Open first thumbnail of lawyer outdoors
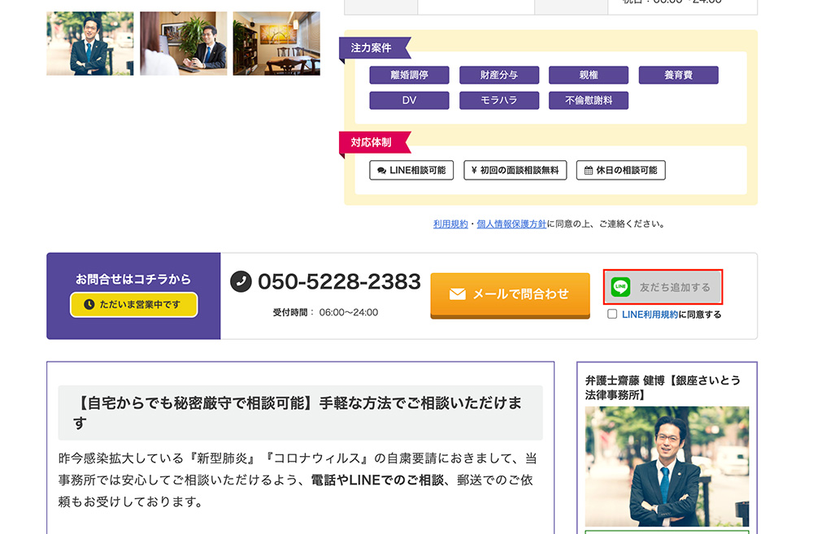 (90, 44)
